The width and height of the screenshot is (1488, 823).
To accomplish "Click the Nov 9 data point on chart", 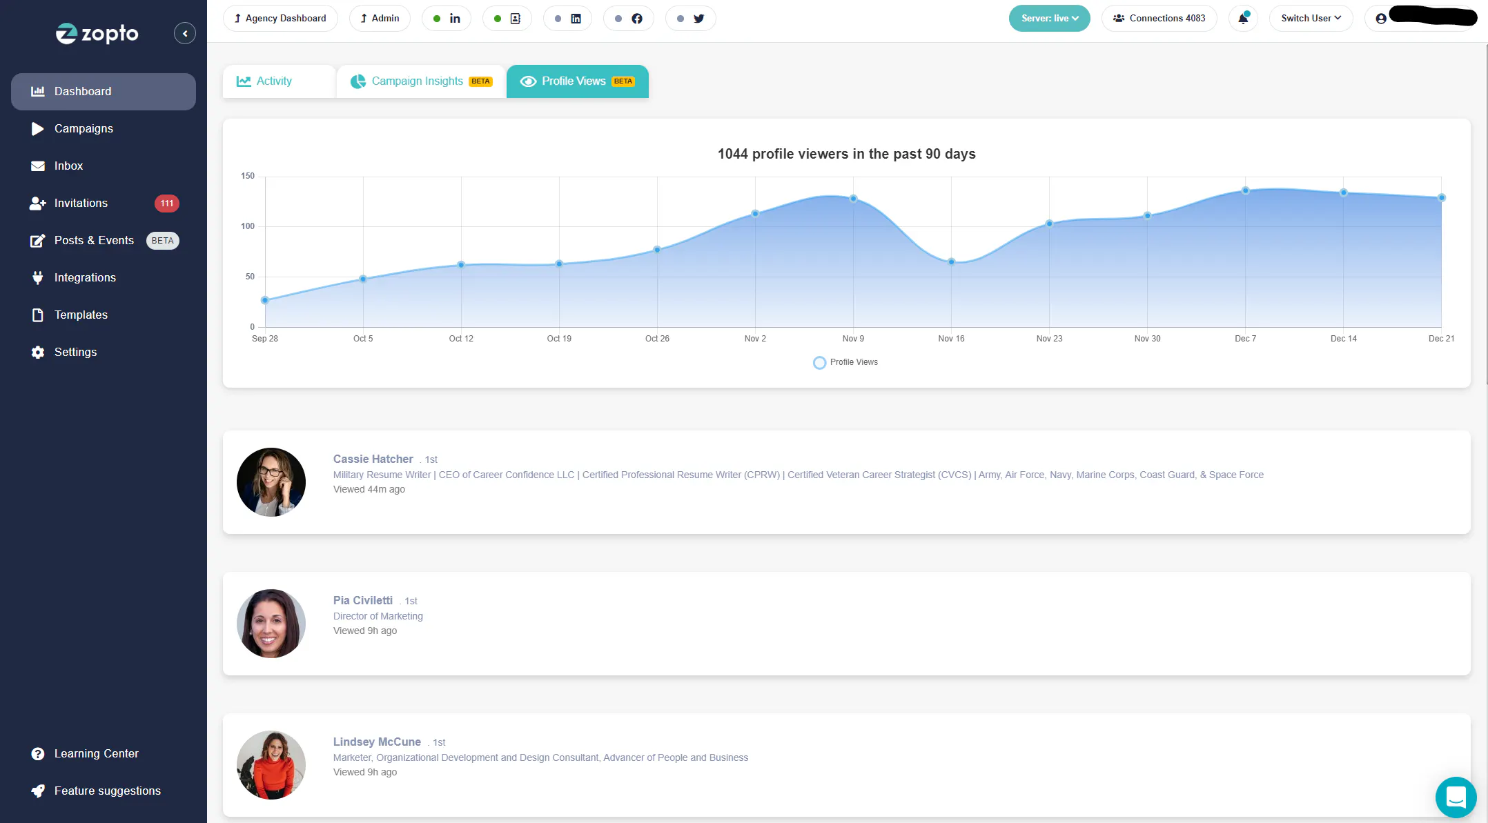I will 853,199.
